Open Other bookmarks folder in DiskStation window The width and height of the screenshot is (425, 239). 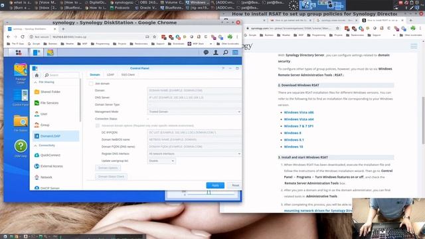click(228, 44)
